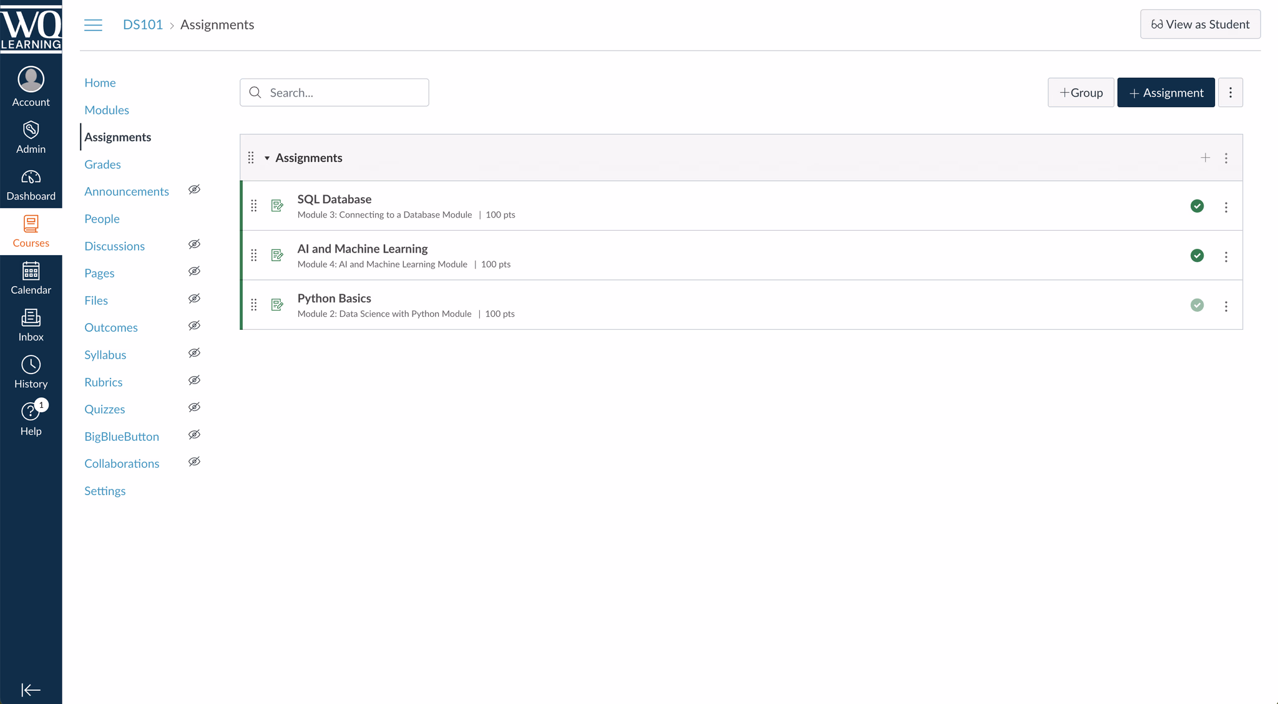Click the assignment icon beside AI and Machine Learning
The height and width of the screenshot is (704, 1278).
coord(277,255)
